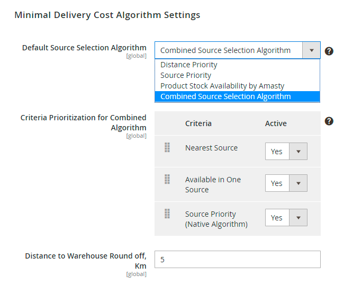
Task: Click help icon beside Criteria Prioritization table
Action: click(x=329, y=121)
